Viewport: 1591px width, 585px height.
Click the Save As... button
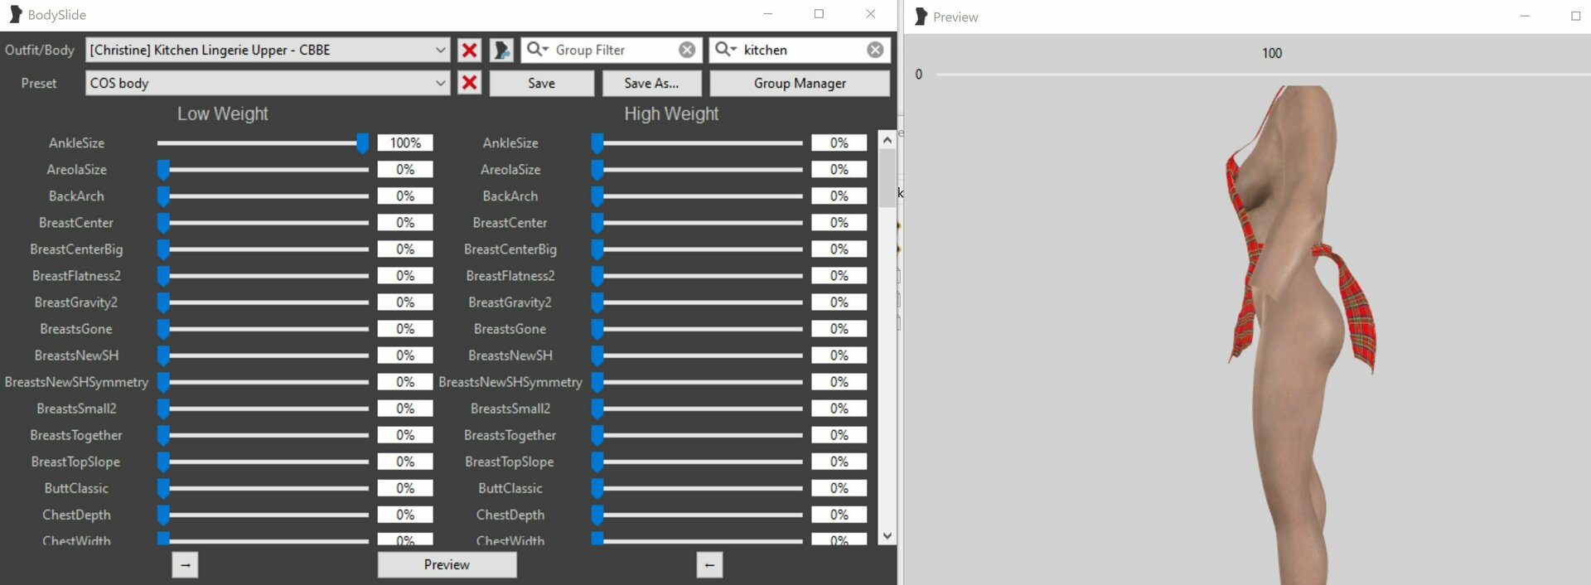(x=651, y=83)
